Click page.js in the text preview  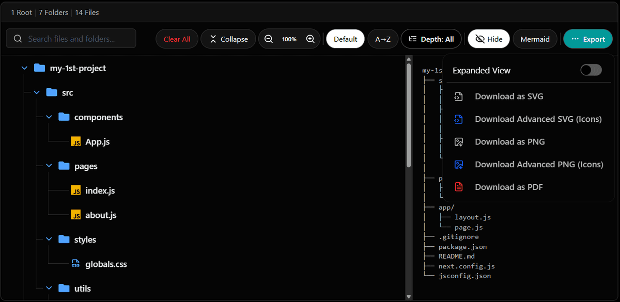(x=469, y=227)
